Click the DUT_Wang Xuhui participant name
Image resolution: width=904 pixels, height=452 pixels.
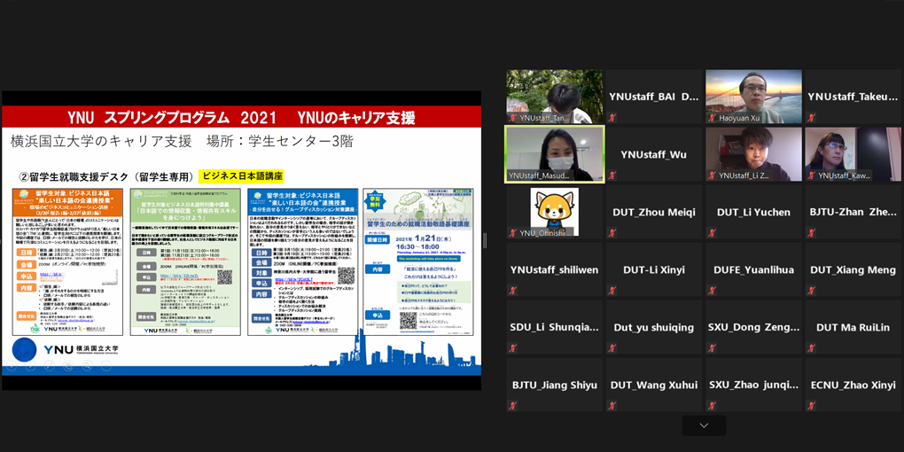pos(654,386)
